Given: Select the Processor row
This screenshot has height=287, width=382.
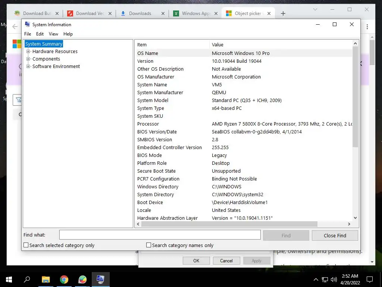Looking at the screenshot, I should (x=244, y=124).
